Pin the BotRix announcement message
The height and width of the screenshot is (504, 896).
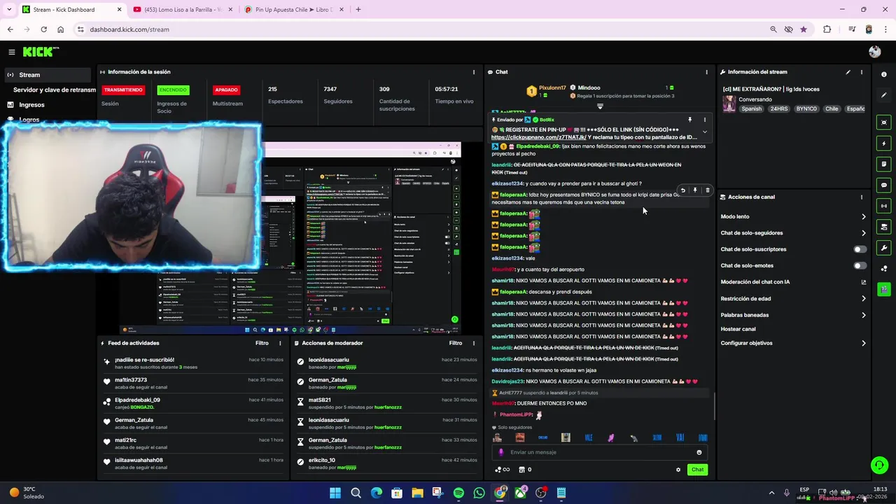(689, 120)
